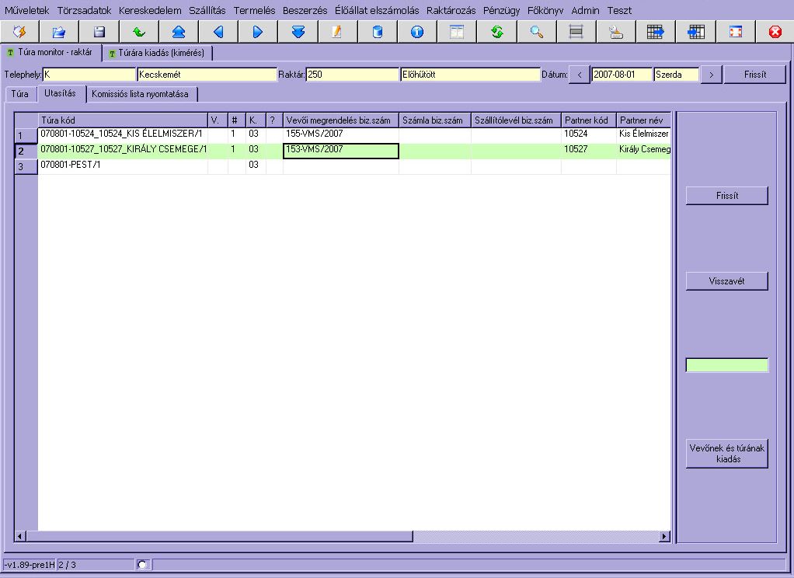Click the red X close icon in toolbar
Screen dimensions: 794x578
tap(775, 32)
